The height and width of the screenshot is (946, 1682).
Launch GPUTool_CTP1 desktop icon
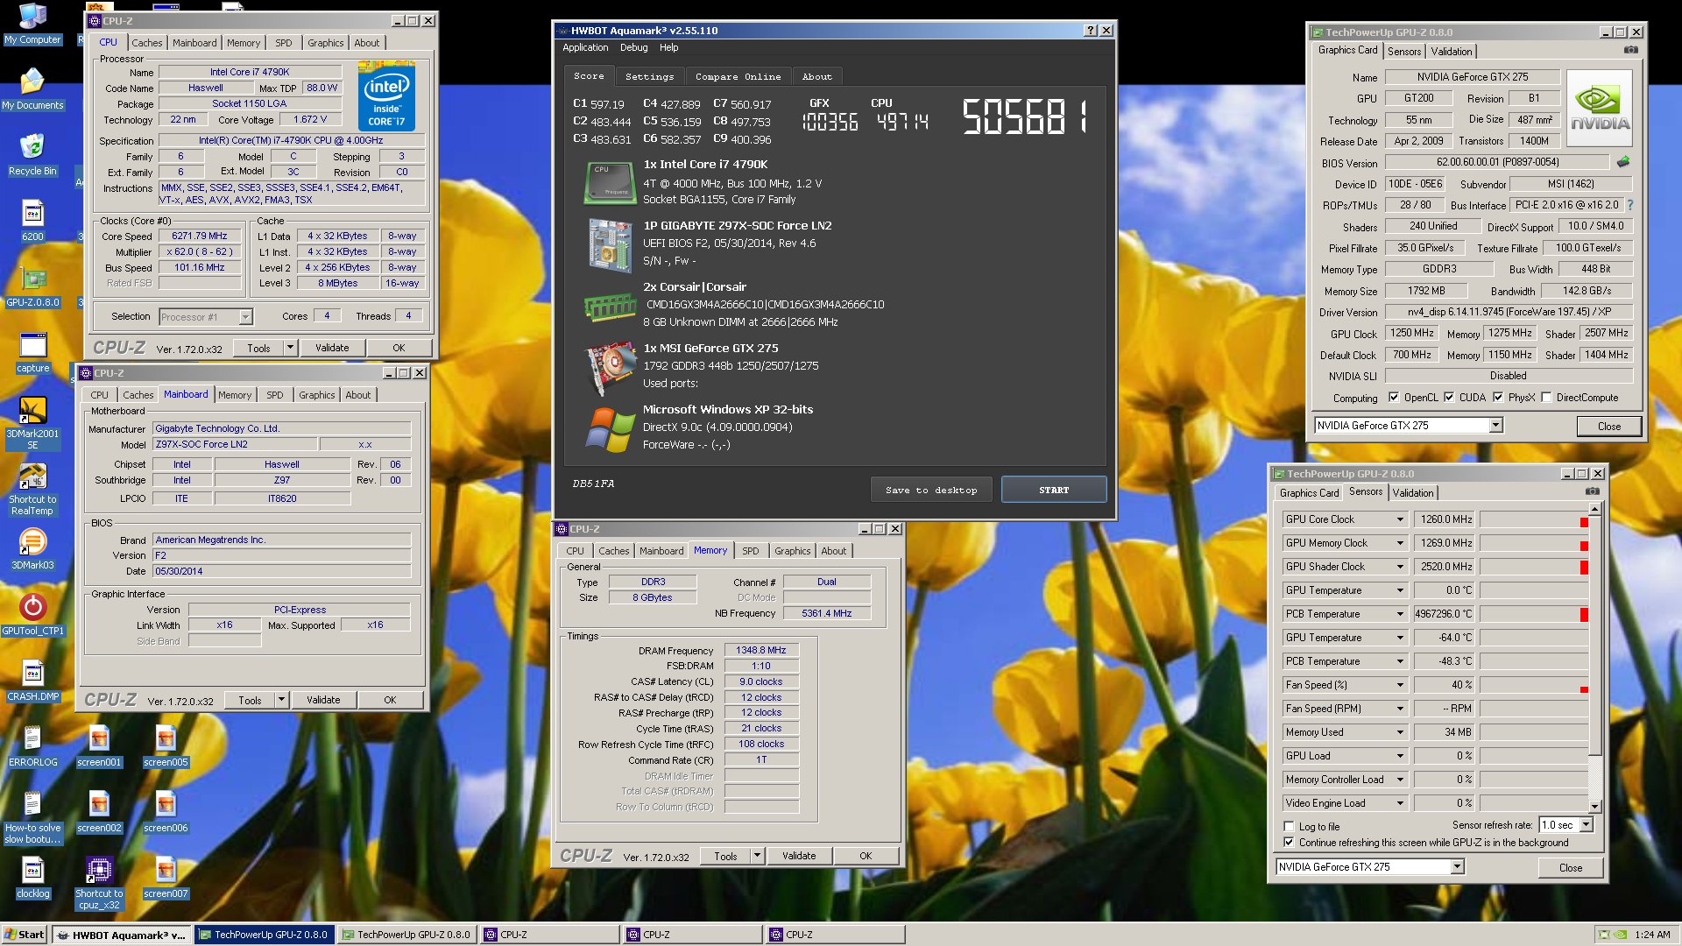pos(32,615)
